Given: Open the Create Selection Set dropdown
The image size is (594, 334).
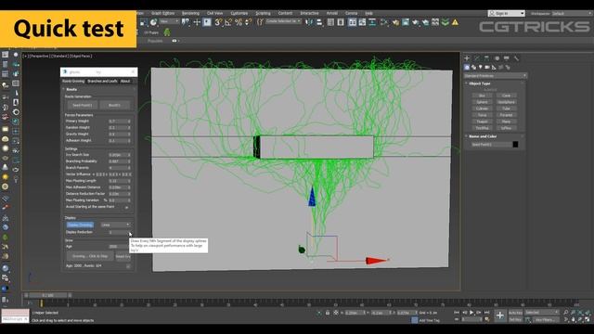Looking at the screenshot, I should pos(283,21).
